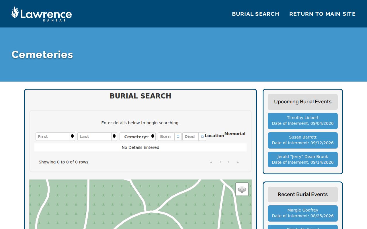The height and width of the screenshot is (229, 367).
Task: Click the BURIAL SEARCH panel heading
Action: pos(140,96)
